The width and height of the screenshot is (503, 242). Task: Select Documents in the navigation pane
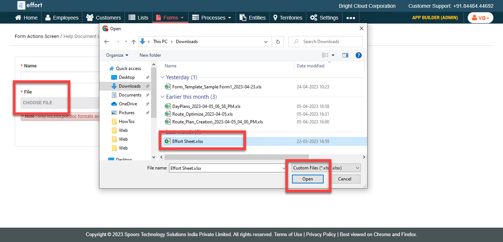pyautogui.click(x=130, y=95)
